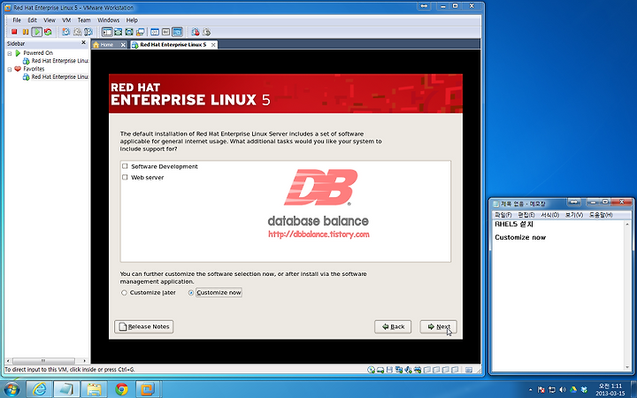Screen dimensions: 637x398
Task: Open Windows Explorer folder taskbar icon
Action: (x=94, y=389)
